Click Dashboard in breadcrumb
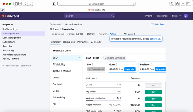 coord(55,24)
